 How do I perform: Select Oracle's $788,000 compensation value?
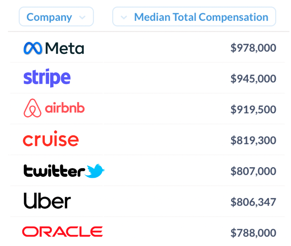(253, 233)
